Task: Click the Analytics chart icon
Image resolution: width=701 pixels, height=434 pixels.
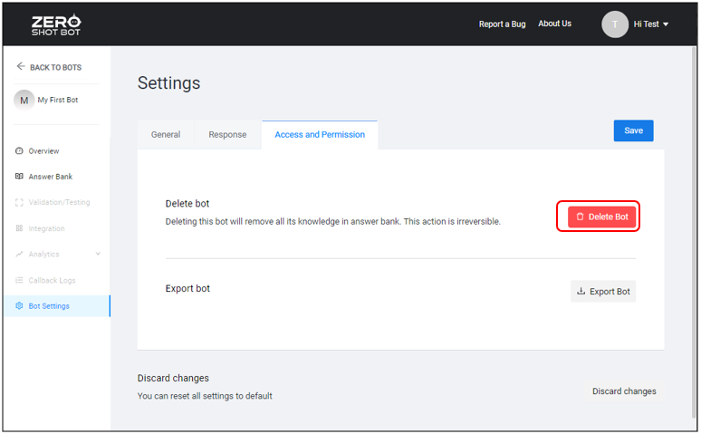Action: [19, 254]
